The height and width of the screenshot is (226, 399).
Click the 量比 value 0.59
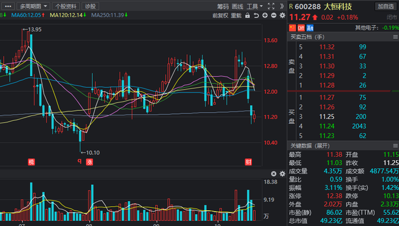pyautogui.click(x=336, y=179)
